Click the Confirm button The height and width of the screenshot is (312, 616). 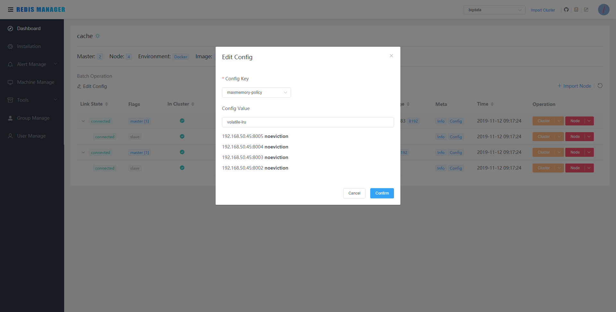pyautogui.click(x=382, y=193)
